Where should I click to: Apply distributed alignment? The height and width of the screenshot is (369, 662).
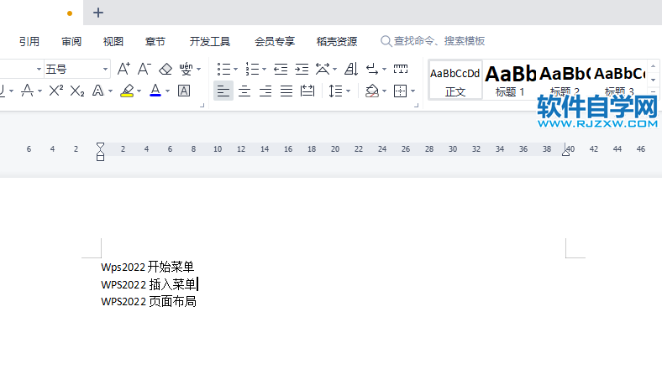click(x=307, y=91)
